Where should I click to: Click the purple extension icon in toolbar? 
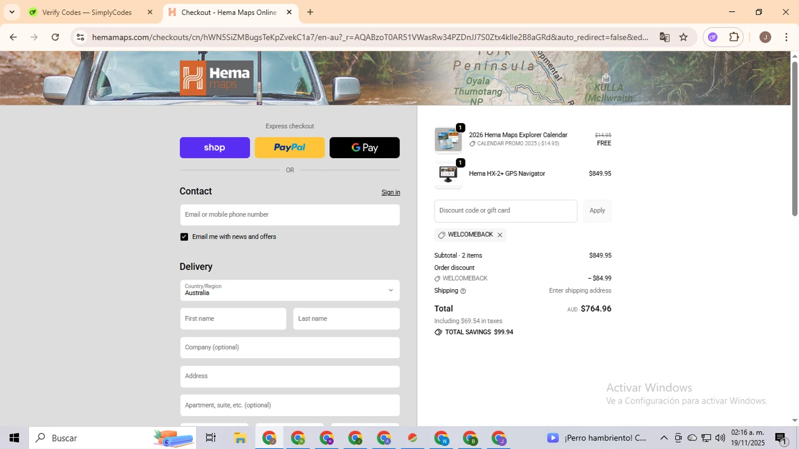coord(713,37)
